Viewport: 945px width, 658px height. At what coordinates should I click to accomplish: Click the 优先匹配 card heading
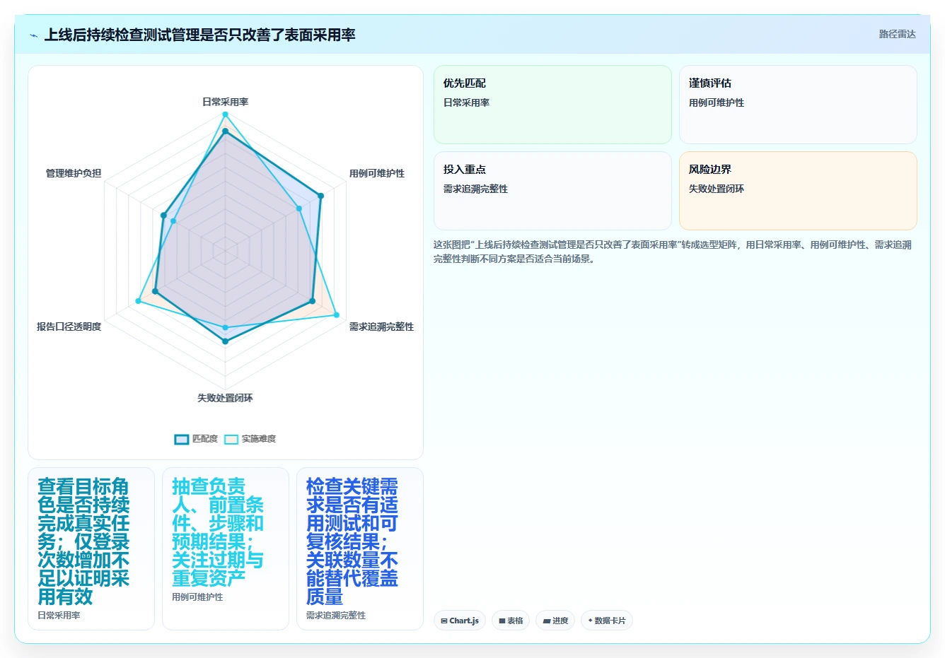(x=464, y=83)
